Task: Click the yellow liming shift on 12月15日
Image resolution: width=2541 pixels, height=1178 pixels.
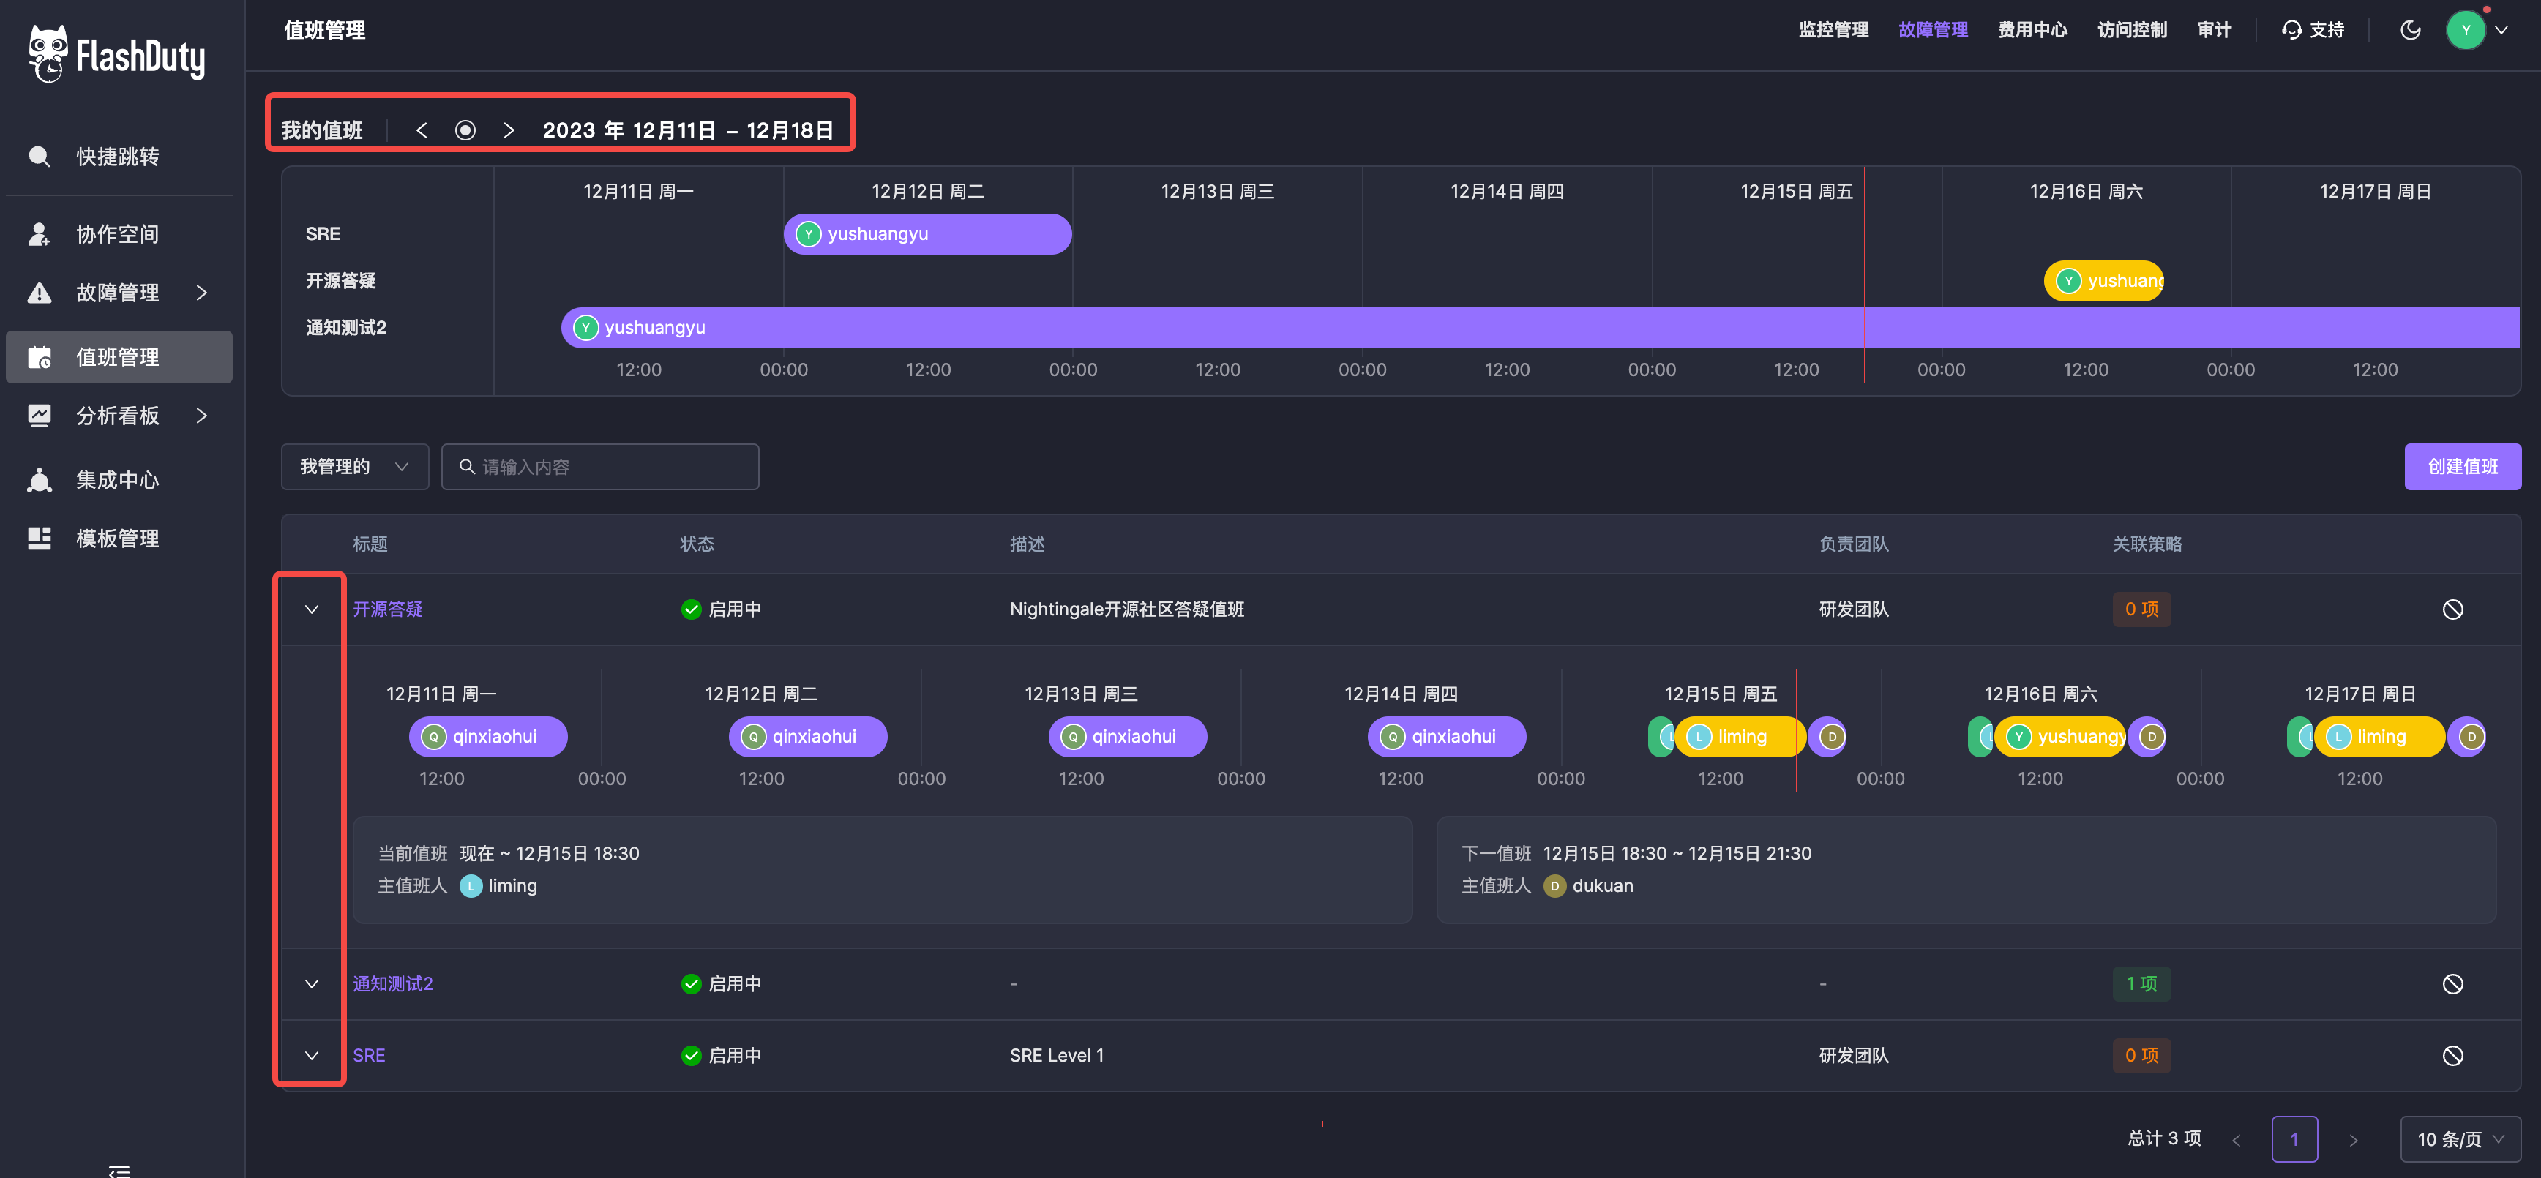Action: pos(1741,736)
